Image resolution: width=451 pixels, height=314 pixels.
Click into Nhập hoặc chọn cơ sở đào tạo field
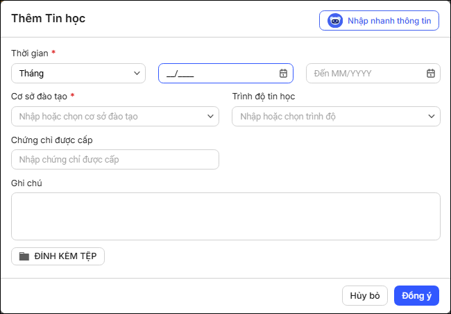[115, 117]
